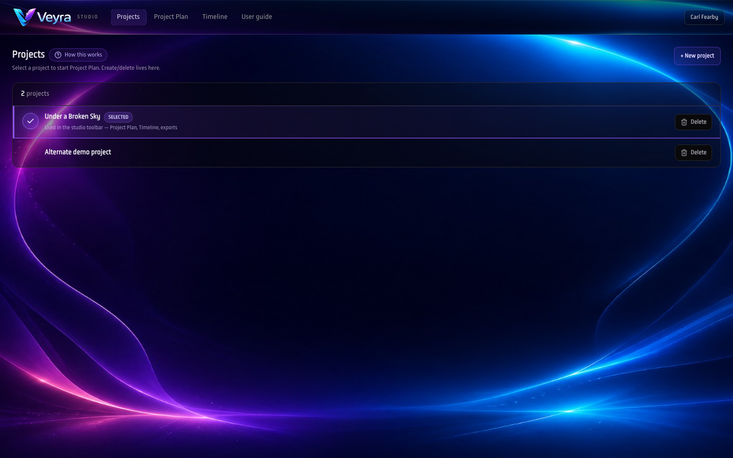Go to the Timeline tab
The width and height of the screenshot is (733, 458).
pyautogui.click(x=215, y=17)
